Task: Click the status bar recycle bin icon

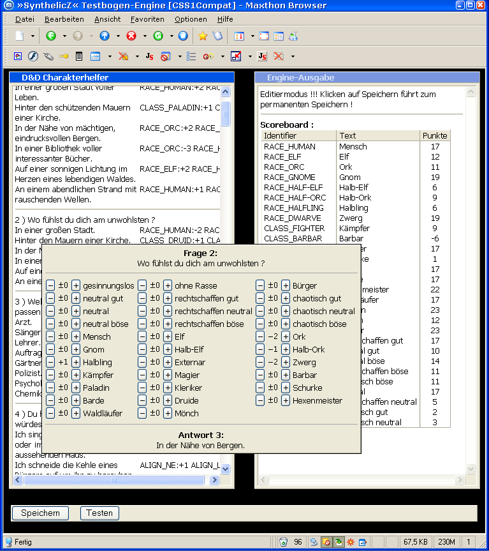Action: [283, 542]
